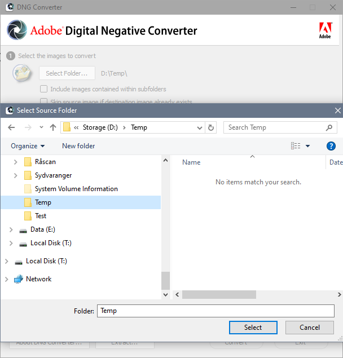
Task: Toggle Skip source image if destination exists
Action: click(x=43, y=101)
